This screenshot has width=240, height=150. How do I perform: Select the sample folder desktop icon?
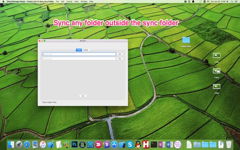(x=186, y=42)
